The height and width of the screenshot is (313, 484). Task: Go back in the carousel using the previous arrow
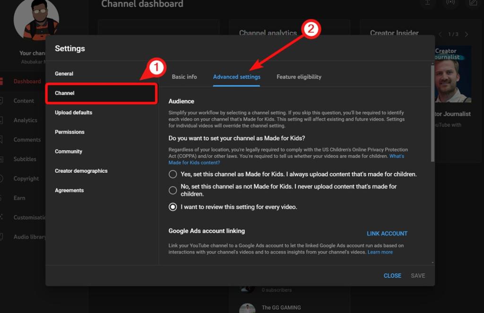[440, 34]
